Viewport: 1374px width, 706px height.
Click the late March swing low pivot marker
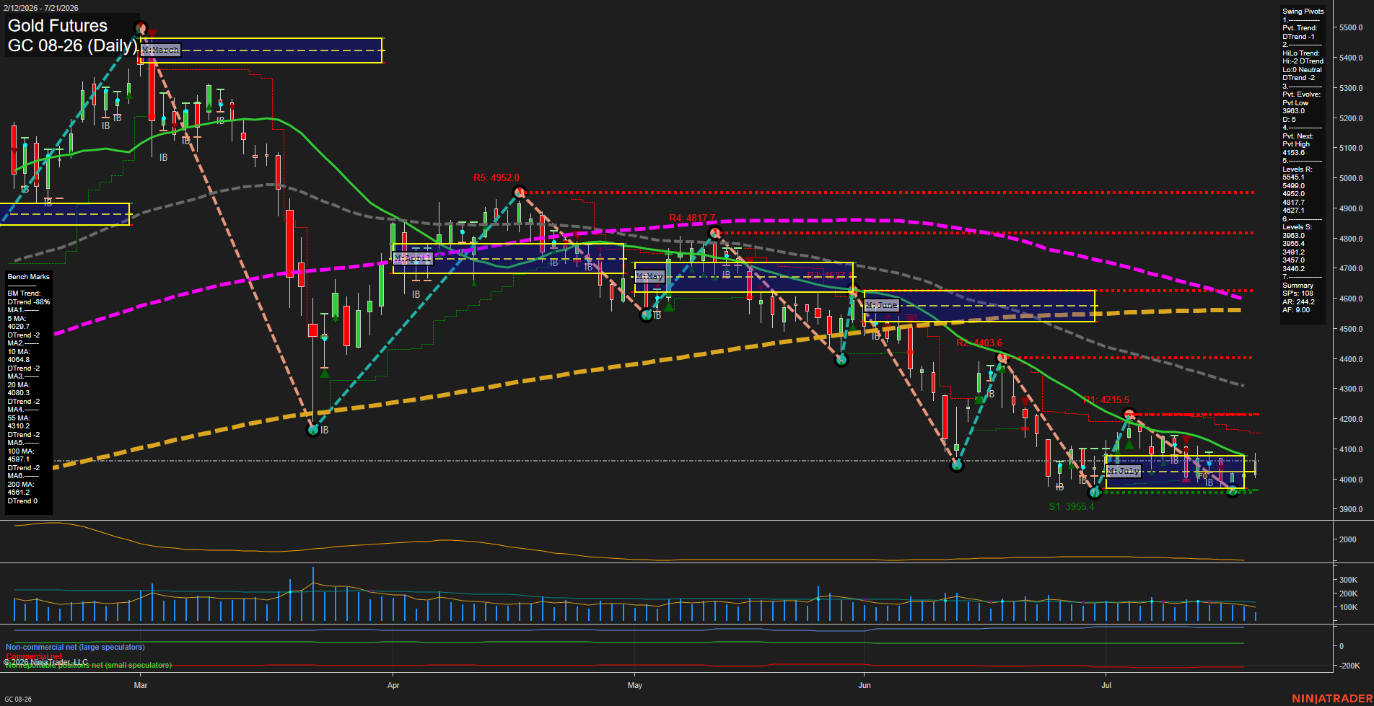(x=313, y=430)
